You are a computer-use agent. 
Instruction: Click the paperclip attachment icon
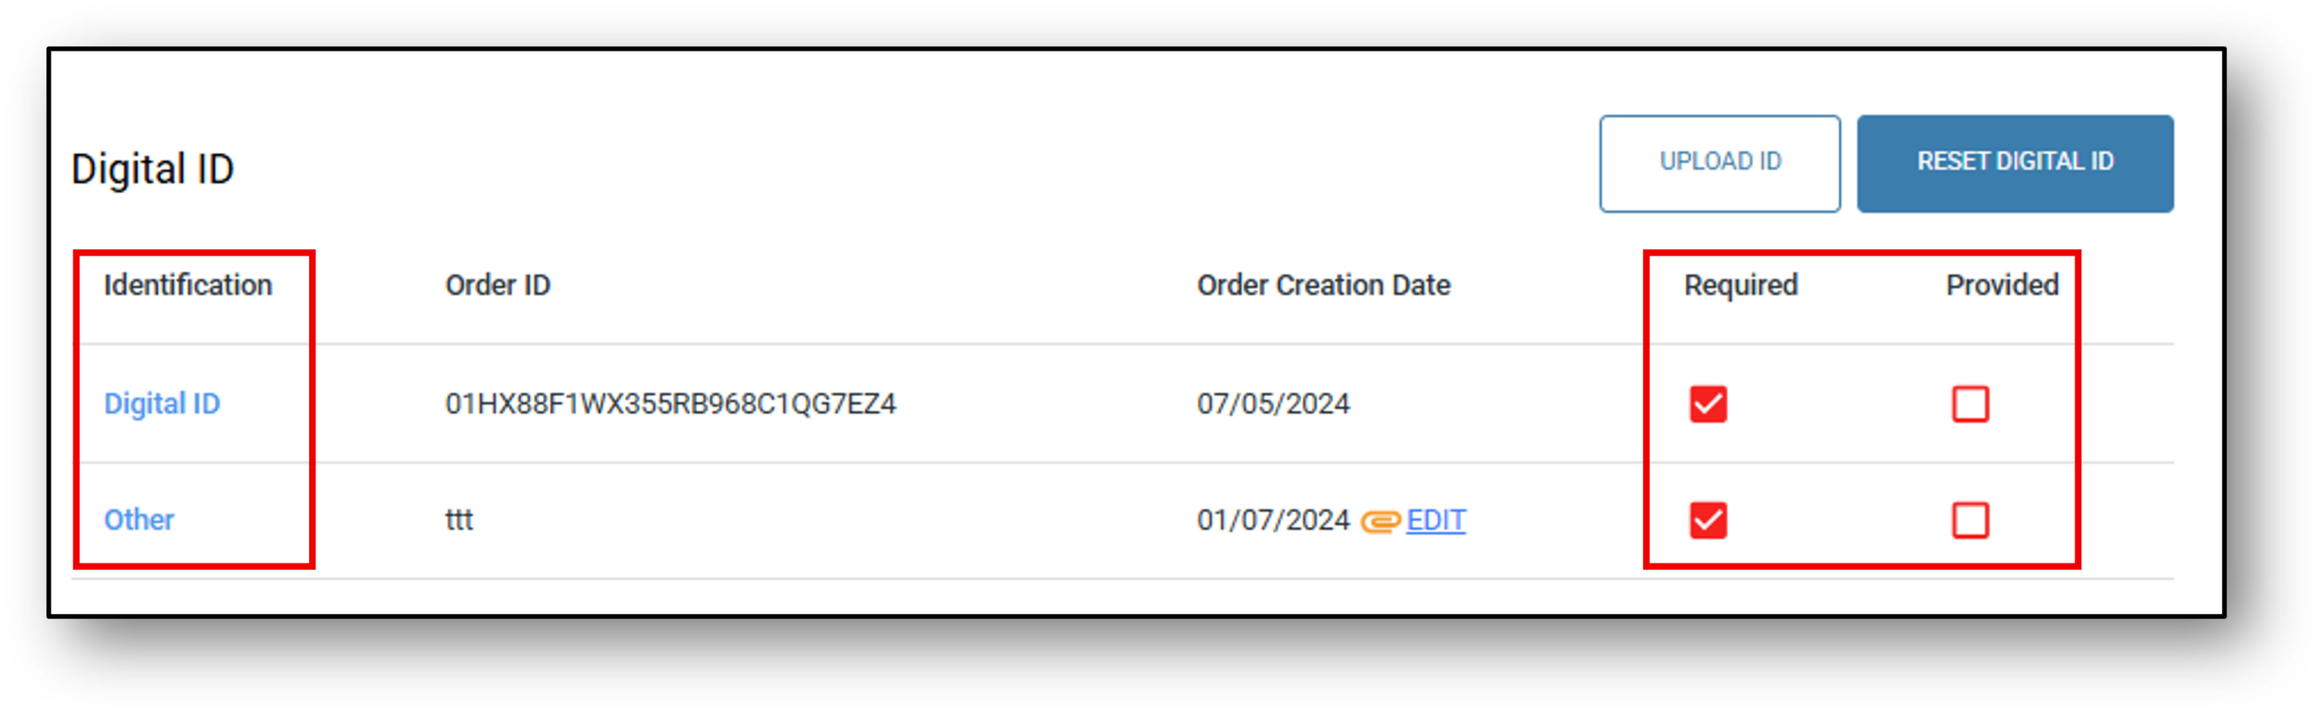tap(1380, 522)
